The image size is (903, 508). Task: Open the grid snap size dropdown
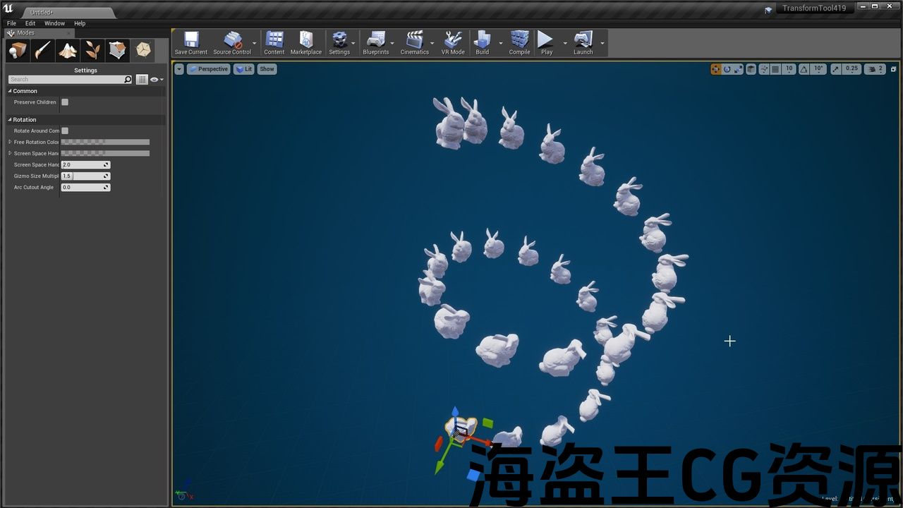tap(789, 69)
